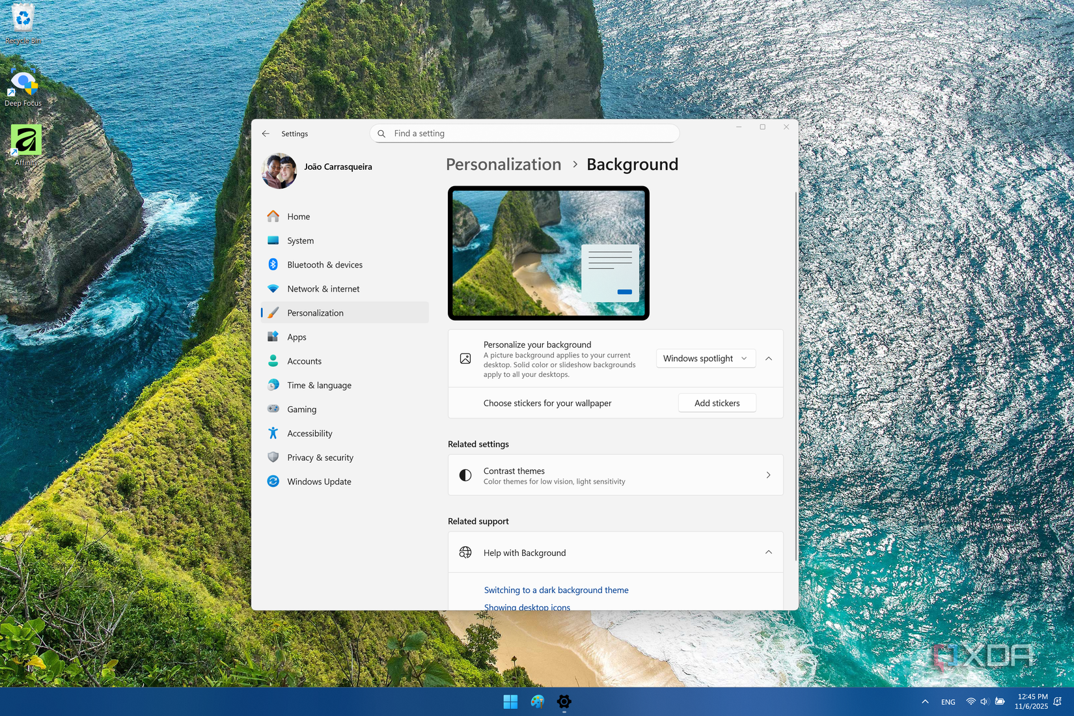Show hidden icons in system tray

[925, 702]
